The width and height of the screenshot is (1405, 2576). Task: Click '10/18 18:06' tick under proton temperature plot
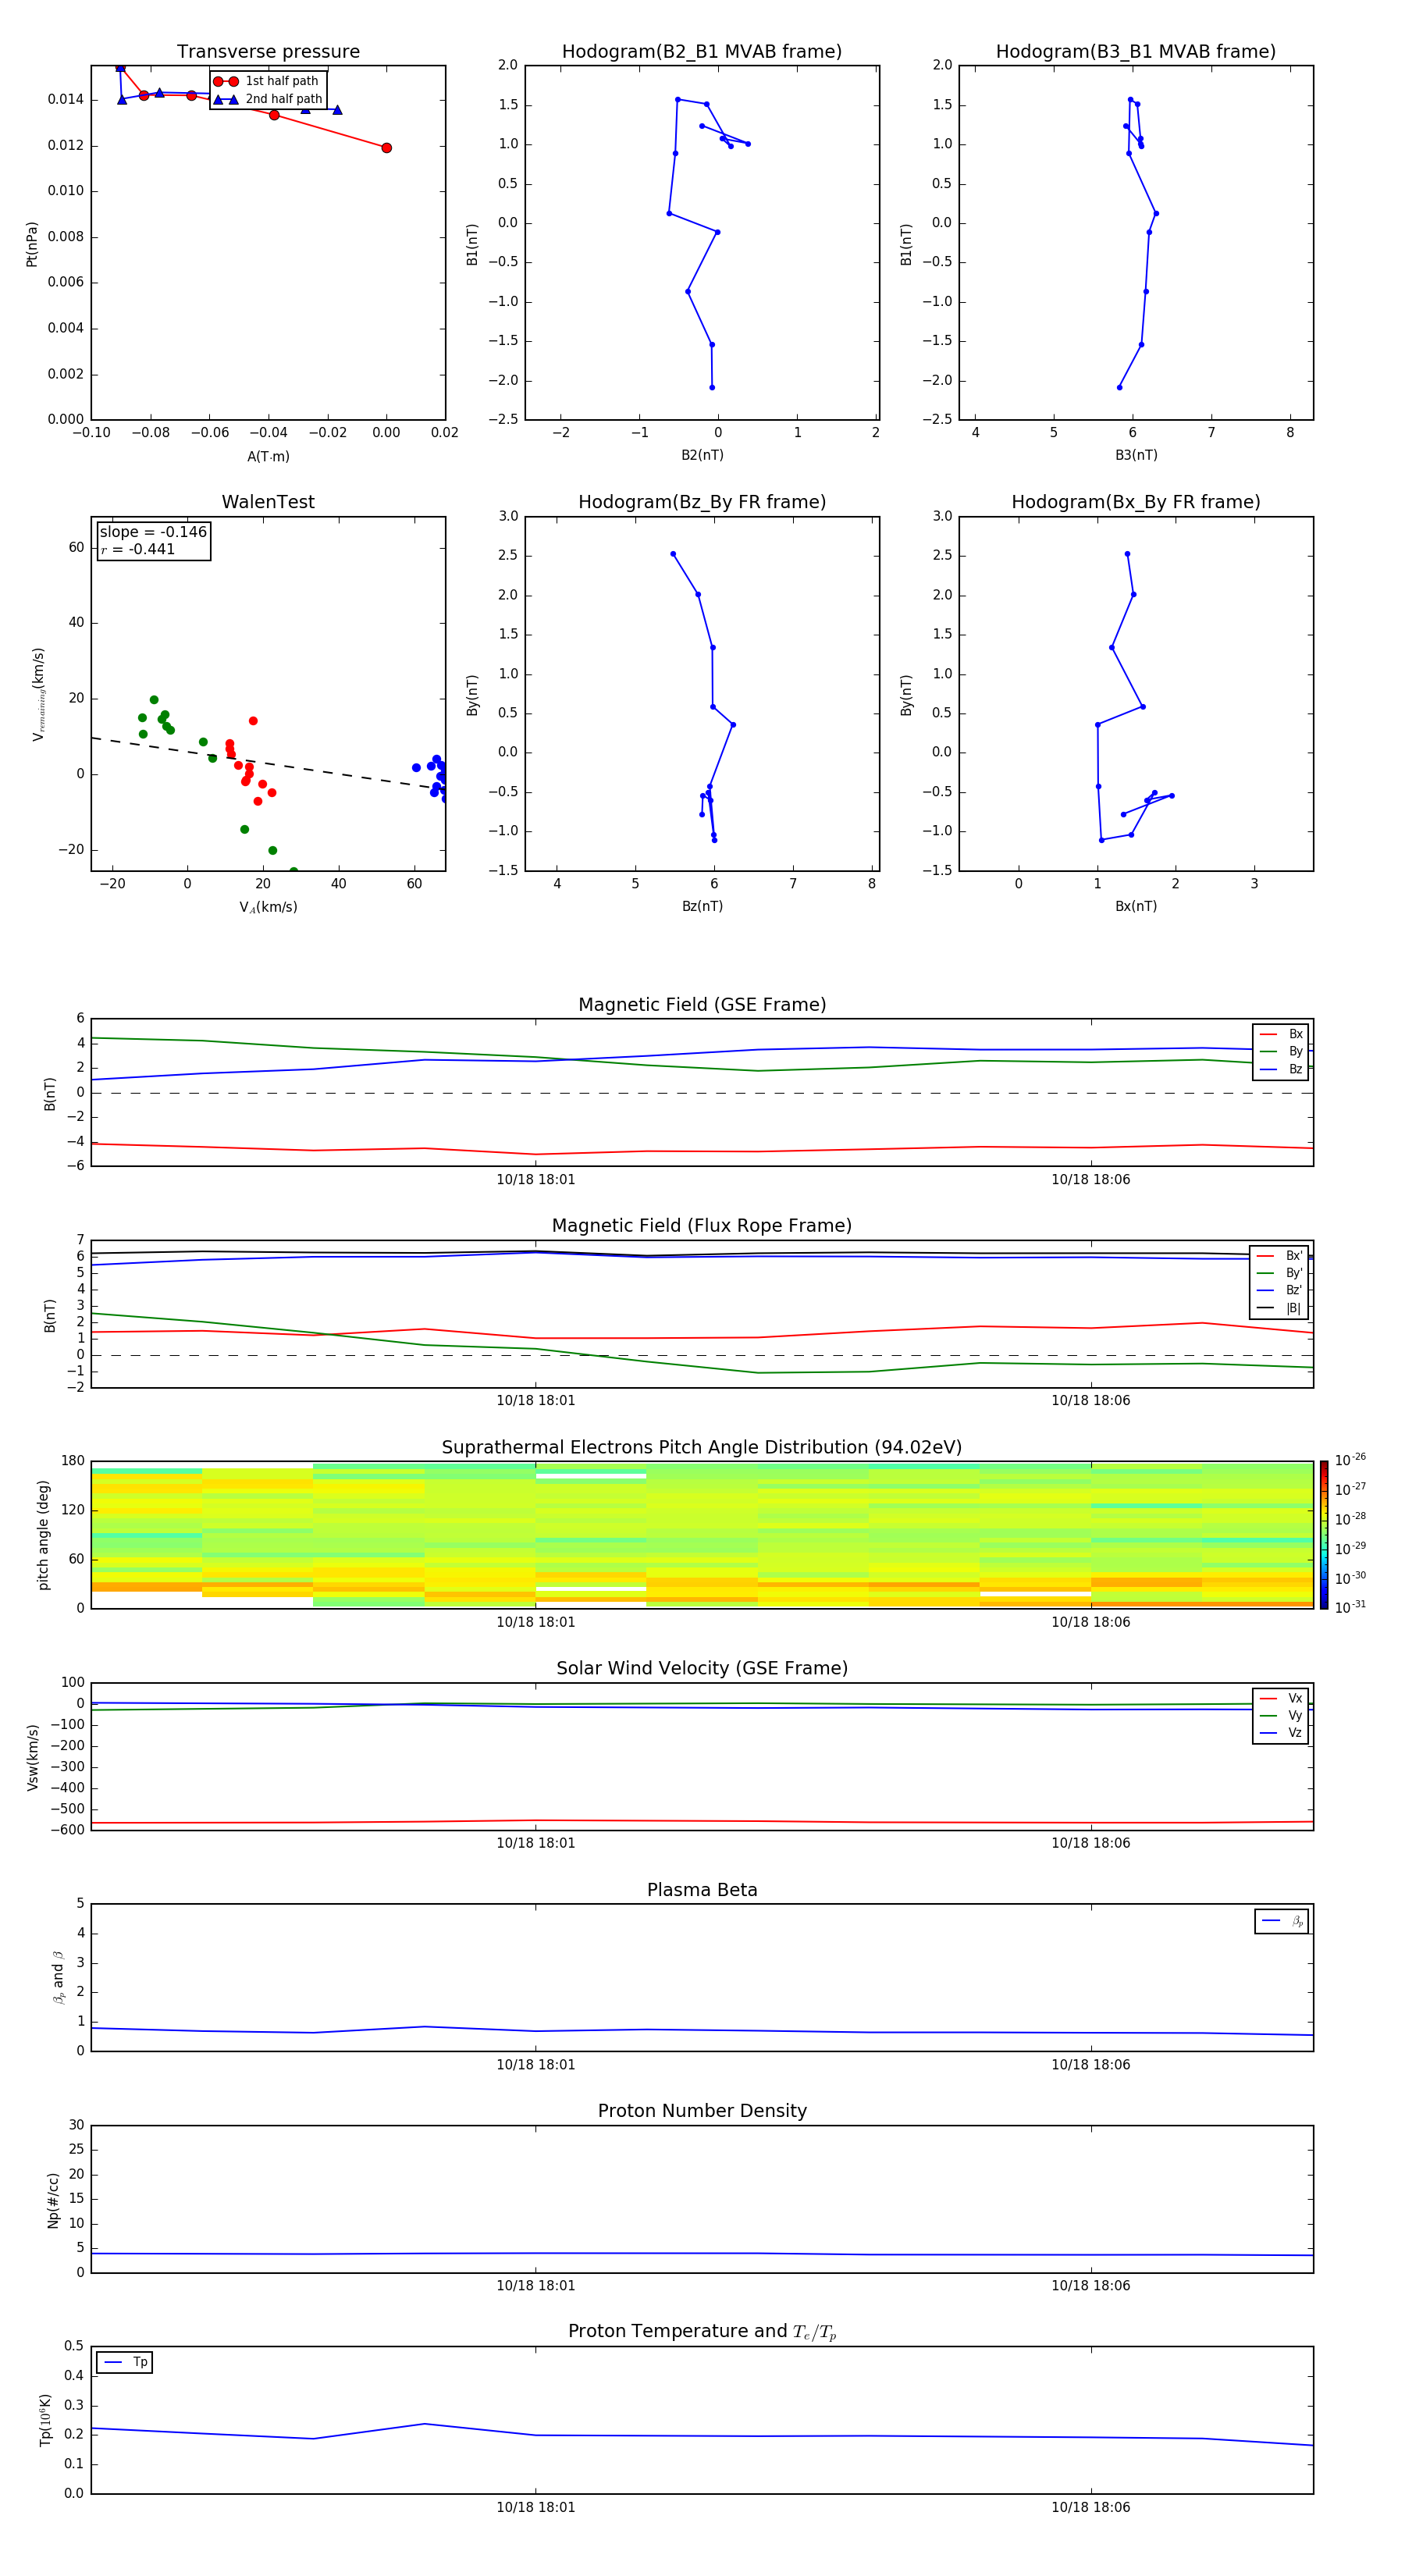pos(1091,2508)
